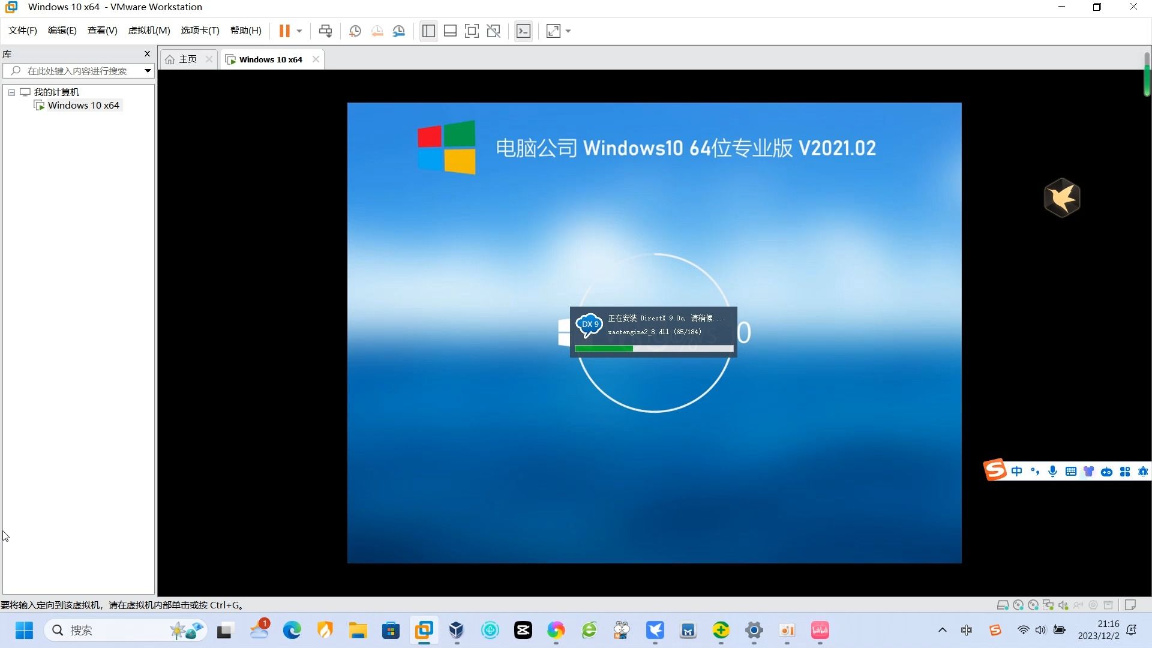
Task: Toggle Chinese/English mode on Sogou bar
Action: [1016, 472]
